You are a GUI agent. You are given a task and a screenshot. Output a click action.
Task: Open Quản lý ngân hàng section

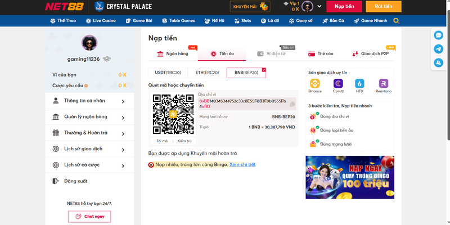point(89,117)
